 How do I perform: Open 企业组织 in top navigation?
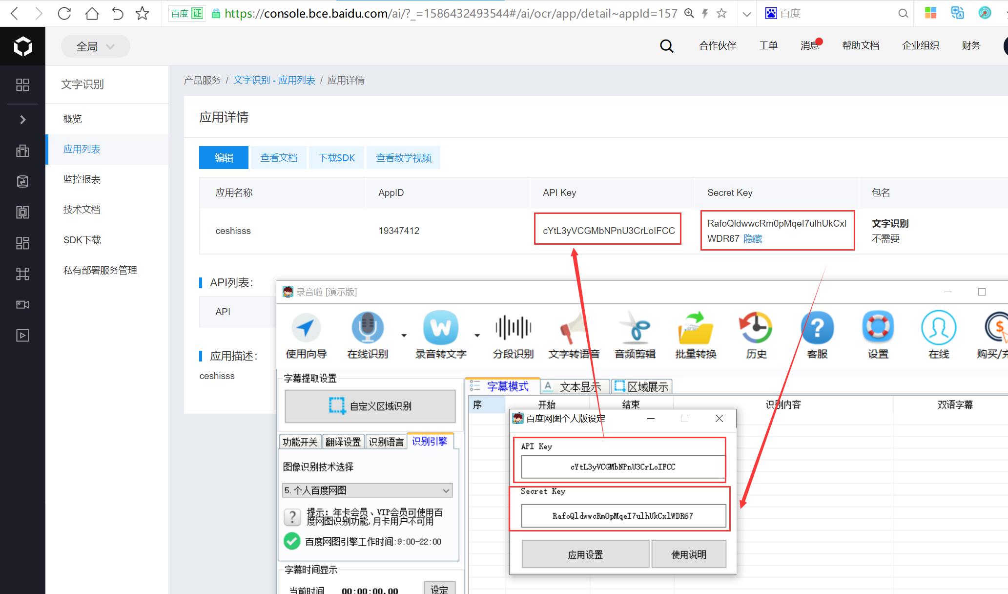(x=921, y=45)
